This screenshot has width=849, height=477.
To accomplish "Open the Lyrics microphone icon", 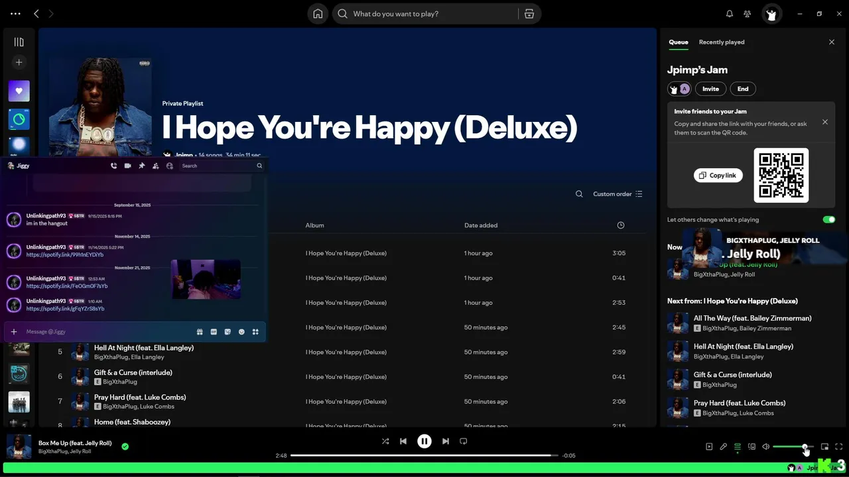I will coord(724,447).
